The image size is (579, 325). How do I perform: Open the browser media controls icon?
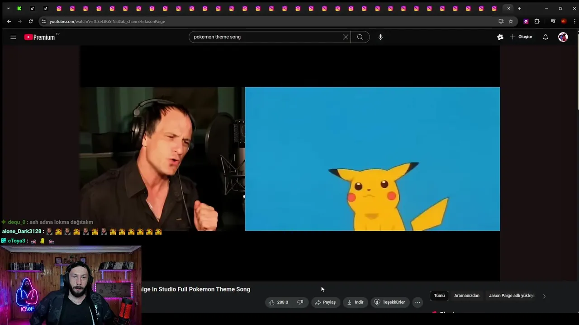click(x=553, y=21)
